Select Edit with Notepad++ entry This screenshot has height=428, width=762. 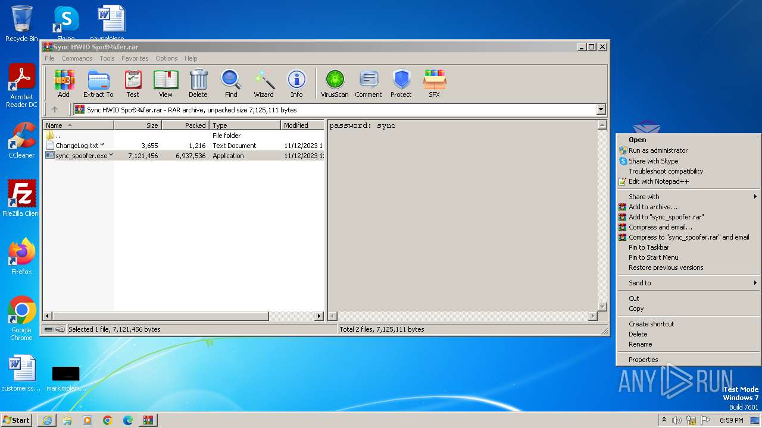point(688,181)
